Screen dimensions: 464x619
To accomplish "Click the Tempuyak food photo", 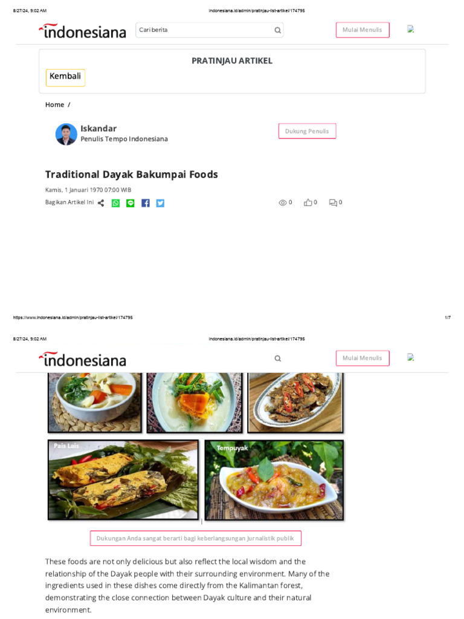I will click(274, 480).
